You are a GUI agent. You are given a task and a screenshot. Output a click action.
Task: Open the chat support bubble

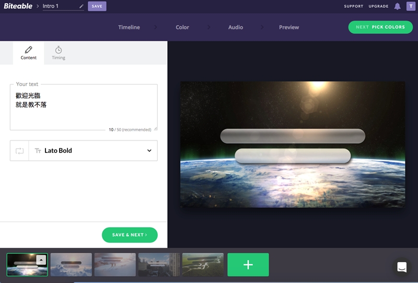click(x=402, y=267)
